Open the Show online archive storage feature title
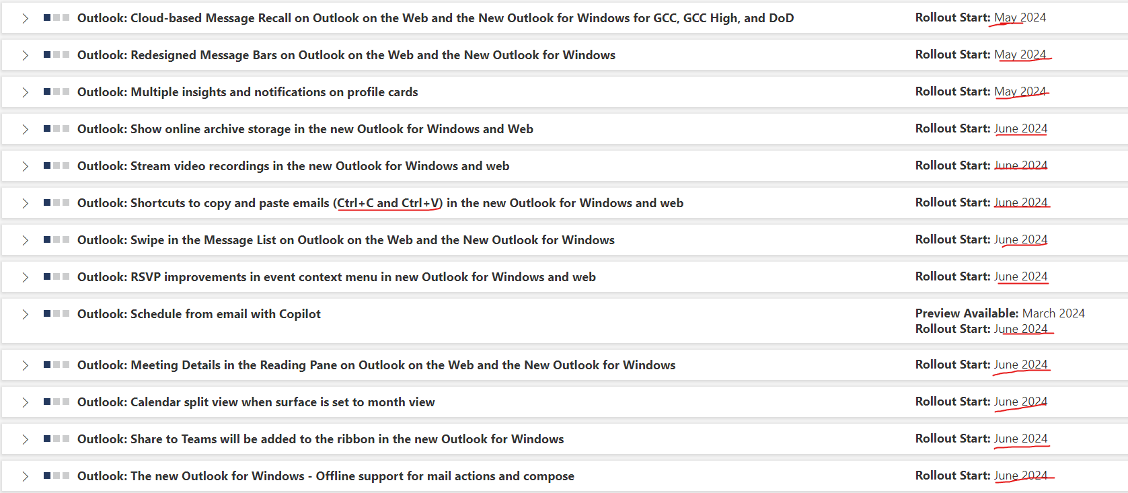Image resolution: width=1128 pixels, height=493 pixels. [x=306, y=128]
